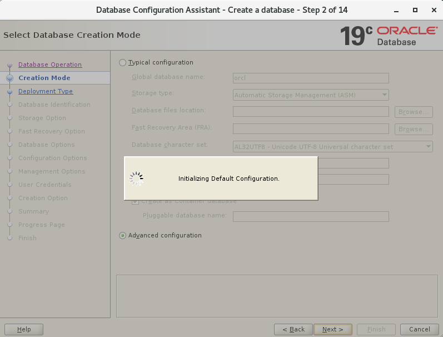Select Creation Mode step in sidebar
The width and height of the screenshot is (443, 337).
point(44,78)
